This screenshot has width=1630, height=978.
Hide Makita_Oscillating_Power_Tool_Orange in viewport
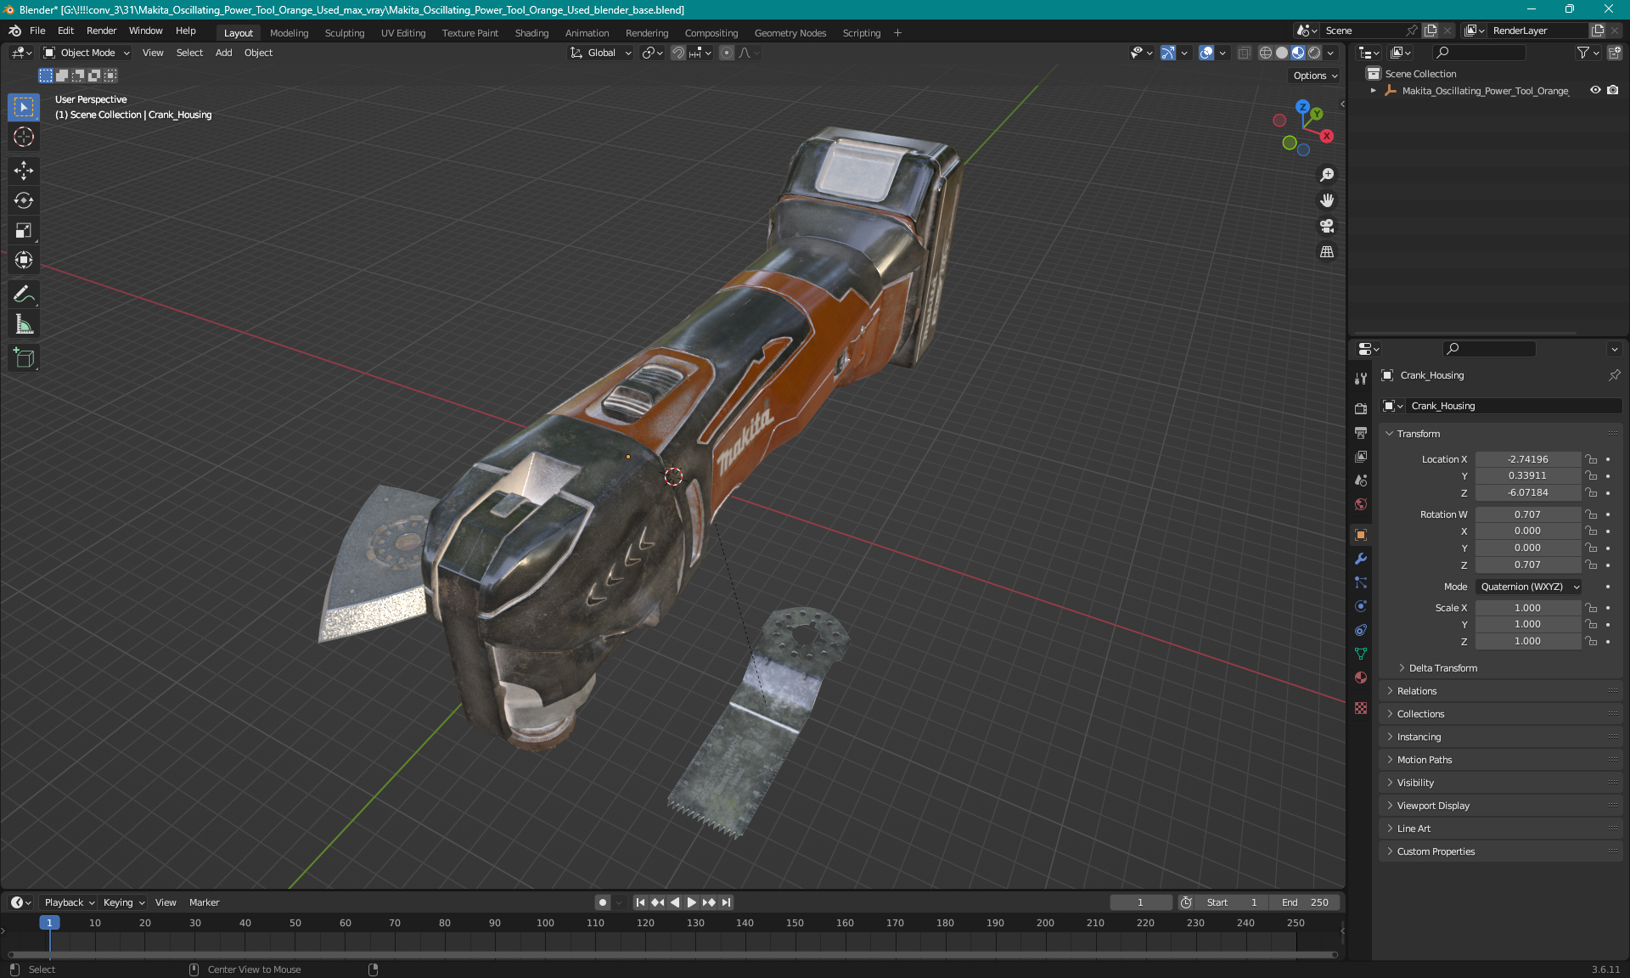pyautogui.click(x=1595, y=90)
